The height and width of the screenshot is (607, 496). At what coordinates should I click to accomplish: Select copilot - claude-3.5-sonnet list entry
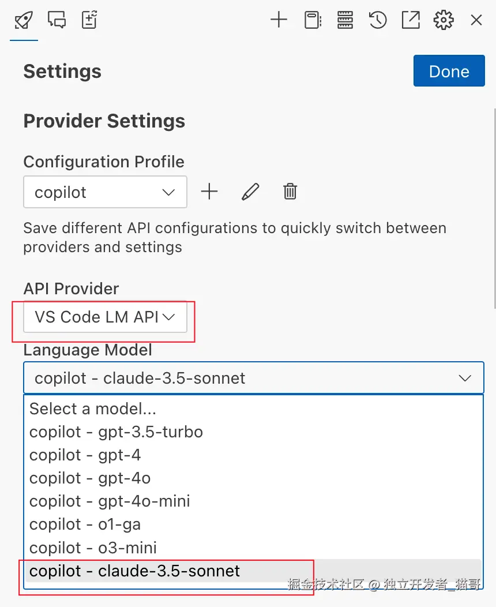tap(134, 571)
